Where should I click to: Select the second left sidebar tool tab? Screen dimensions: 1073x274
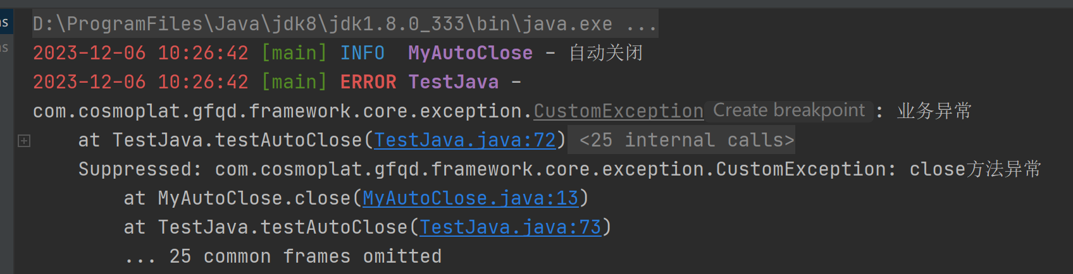tap(5, 48)
